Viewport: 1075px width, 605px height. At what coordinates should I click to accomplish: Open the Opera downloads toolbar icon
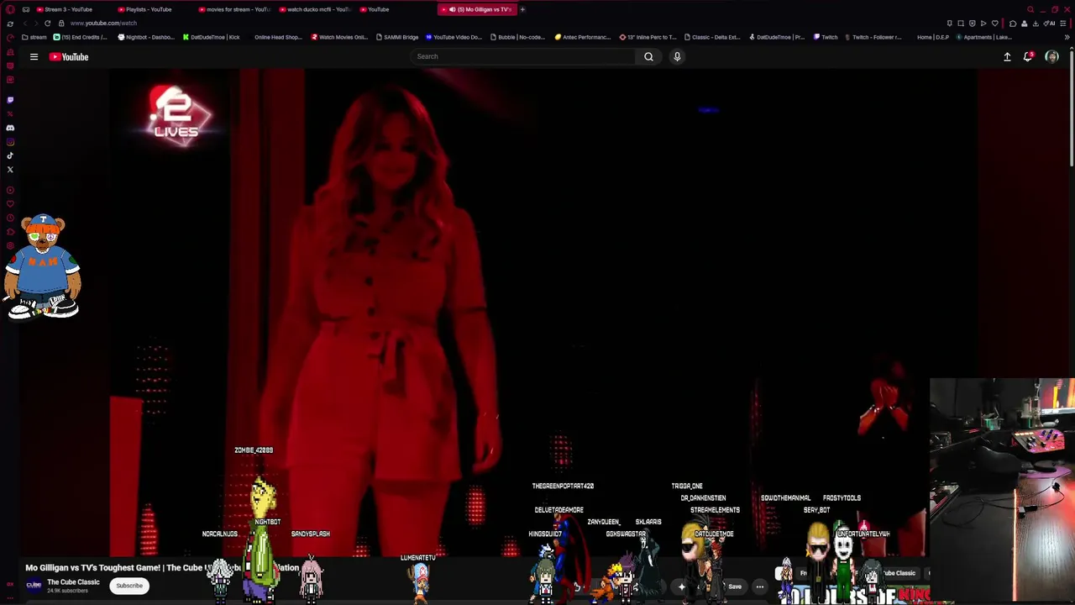click(1035, 24)
